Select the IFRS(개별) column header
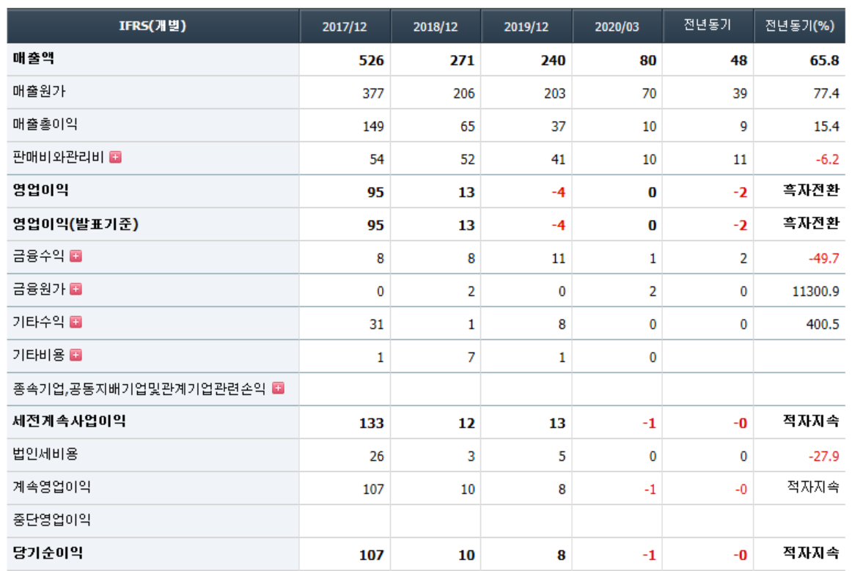This screenshot has width=852, height=571. point(153,26)
